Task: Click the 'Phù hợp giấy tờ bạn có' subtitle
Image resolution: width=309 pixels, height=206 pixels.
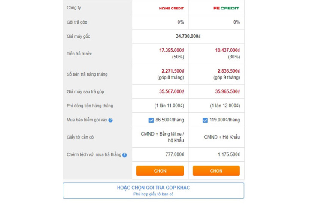Action: [x=153, y=194]
